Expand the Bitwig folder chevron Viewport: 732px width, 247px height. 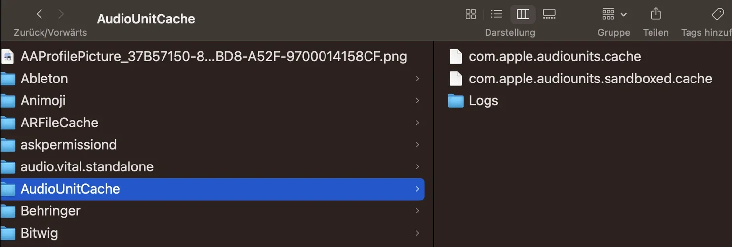pyautogui.click(x=417, y=233)
